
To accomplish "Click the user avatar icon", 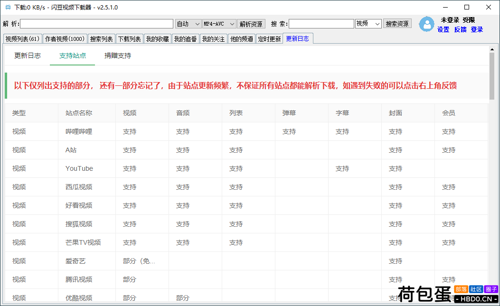I will 427,24.
